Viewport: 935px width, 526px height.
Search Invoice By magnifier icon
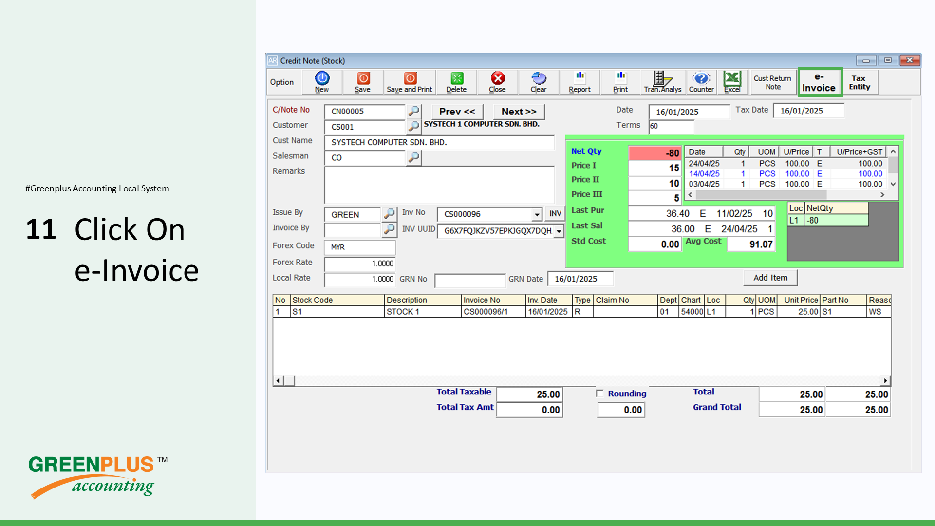tap(389, 229)
